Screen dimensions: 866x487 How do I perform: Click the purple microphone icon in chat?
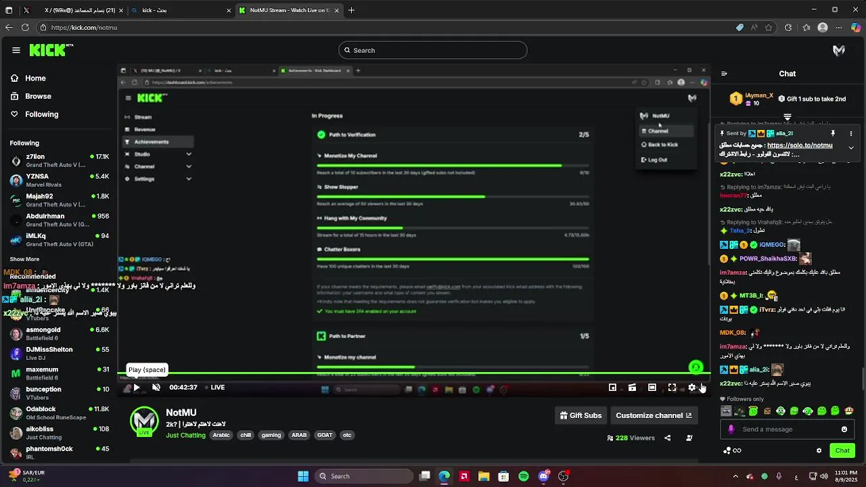731,430
